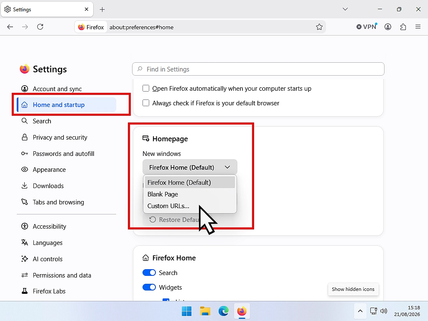Open Languages settings
Image resolution: width=428 pixels, height=321 pixels.
[x=66, y=243]
